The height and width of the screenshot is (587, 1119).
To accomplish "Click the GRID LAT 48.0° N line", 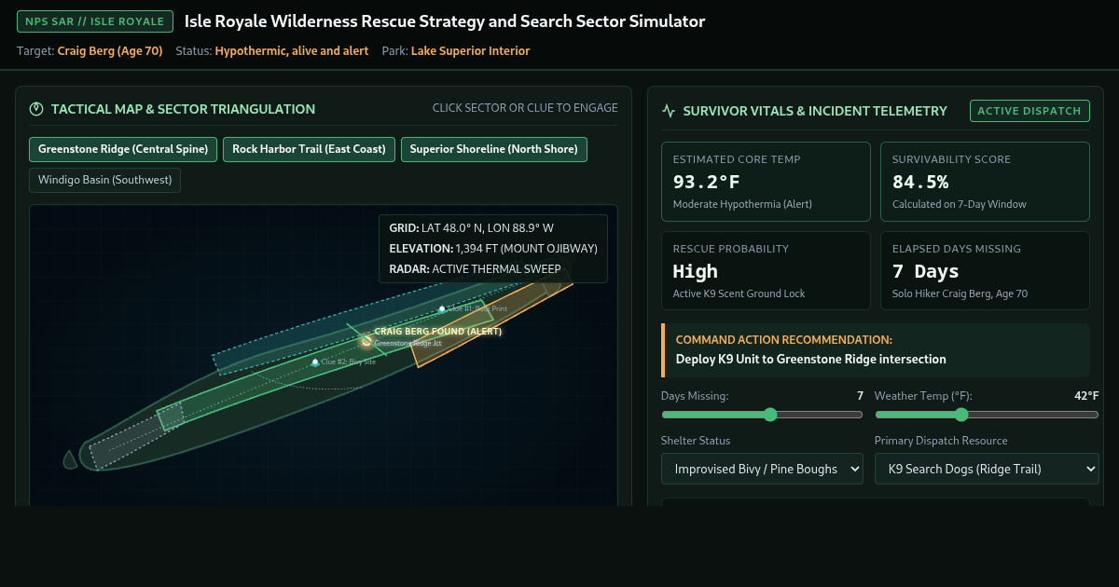I will [471, 227].
